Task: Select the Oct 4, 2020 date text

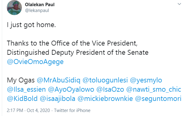Action: (x=38, y=110)
